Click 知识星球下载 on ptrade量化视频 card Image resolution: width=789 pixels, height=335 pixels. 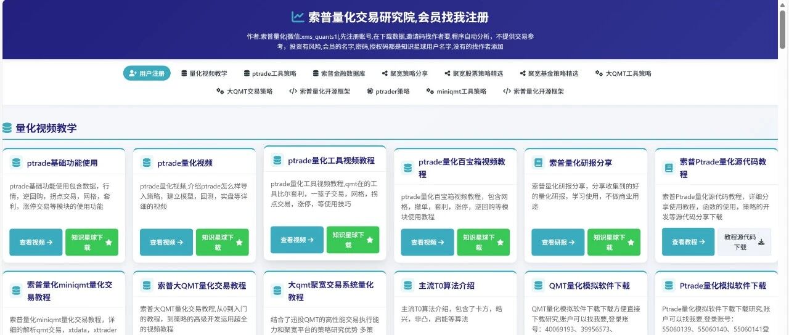click(222, 242)
